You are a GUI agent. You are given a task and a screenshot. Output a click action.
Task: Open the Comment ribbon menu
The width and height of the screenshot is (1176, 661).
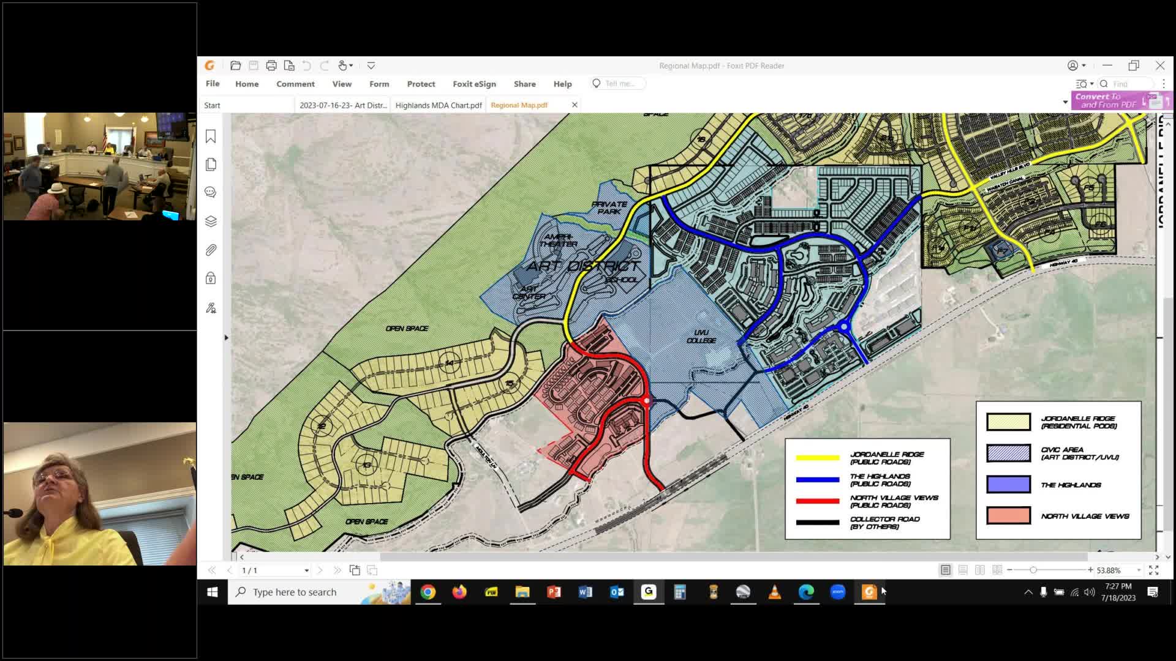click(x=295, y=84)
